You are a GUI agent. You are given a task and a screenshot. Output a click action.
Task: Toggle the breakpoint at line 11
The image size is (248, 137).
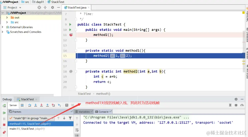(x=71, y=35)
